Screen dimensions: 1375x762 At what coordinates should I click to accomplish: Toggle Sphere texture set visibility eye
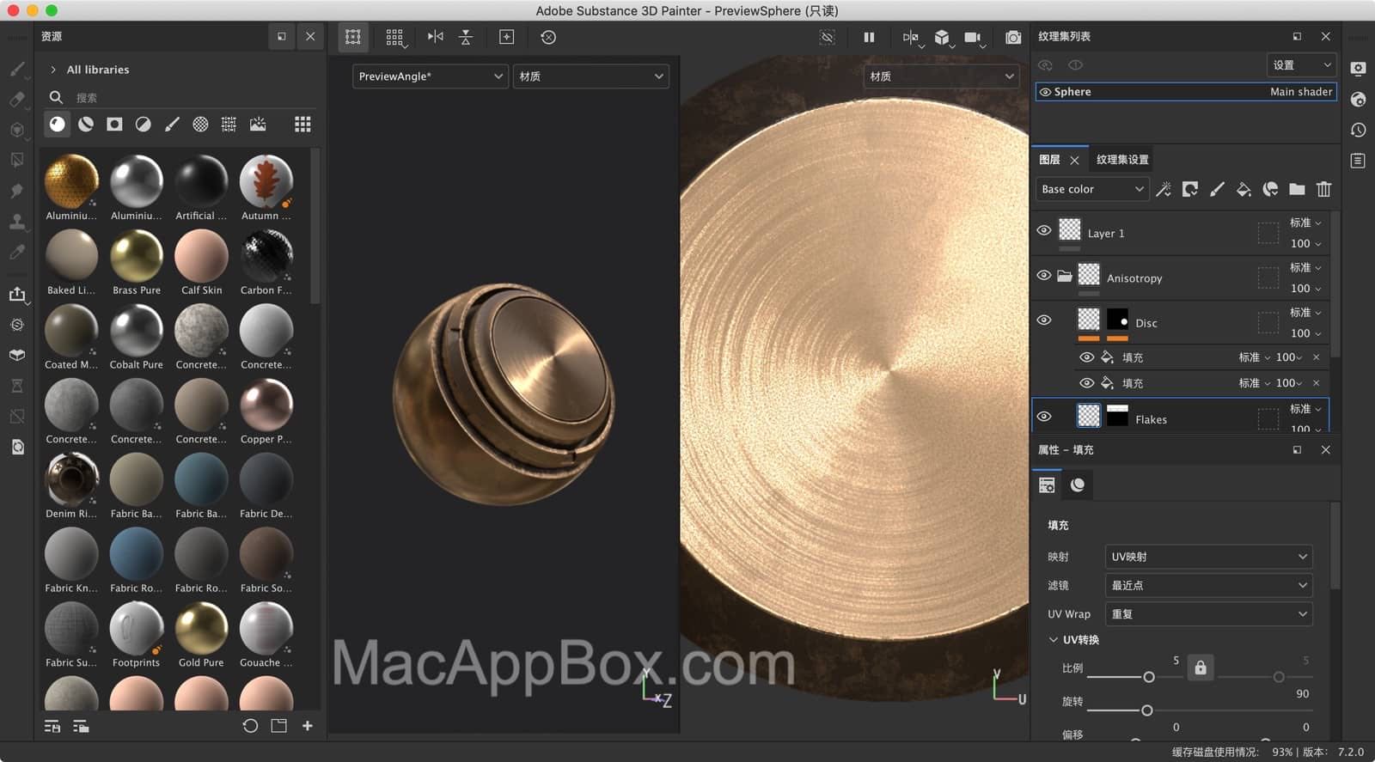tap(1046, 92)
